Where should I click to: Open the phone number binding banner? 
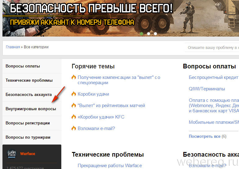121,18
